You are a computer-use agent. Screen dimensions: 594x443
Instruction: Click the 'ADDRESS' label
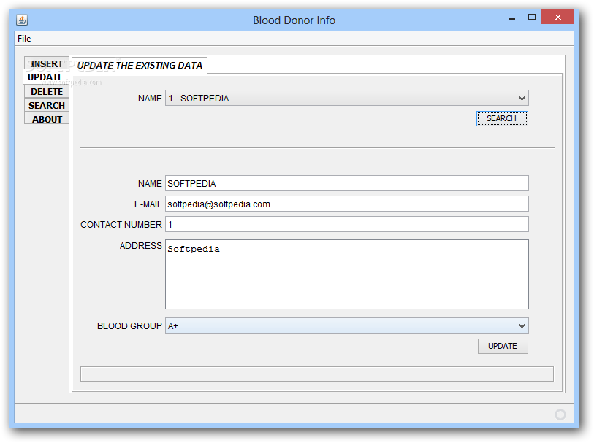click(x=141, y=246)
